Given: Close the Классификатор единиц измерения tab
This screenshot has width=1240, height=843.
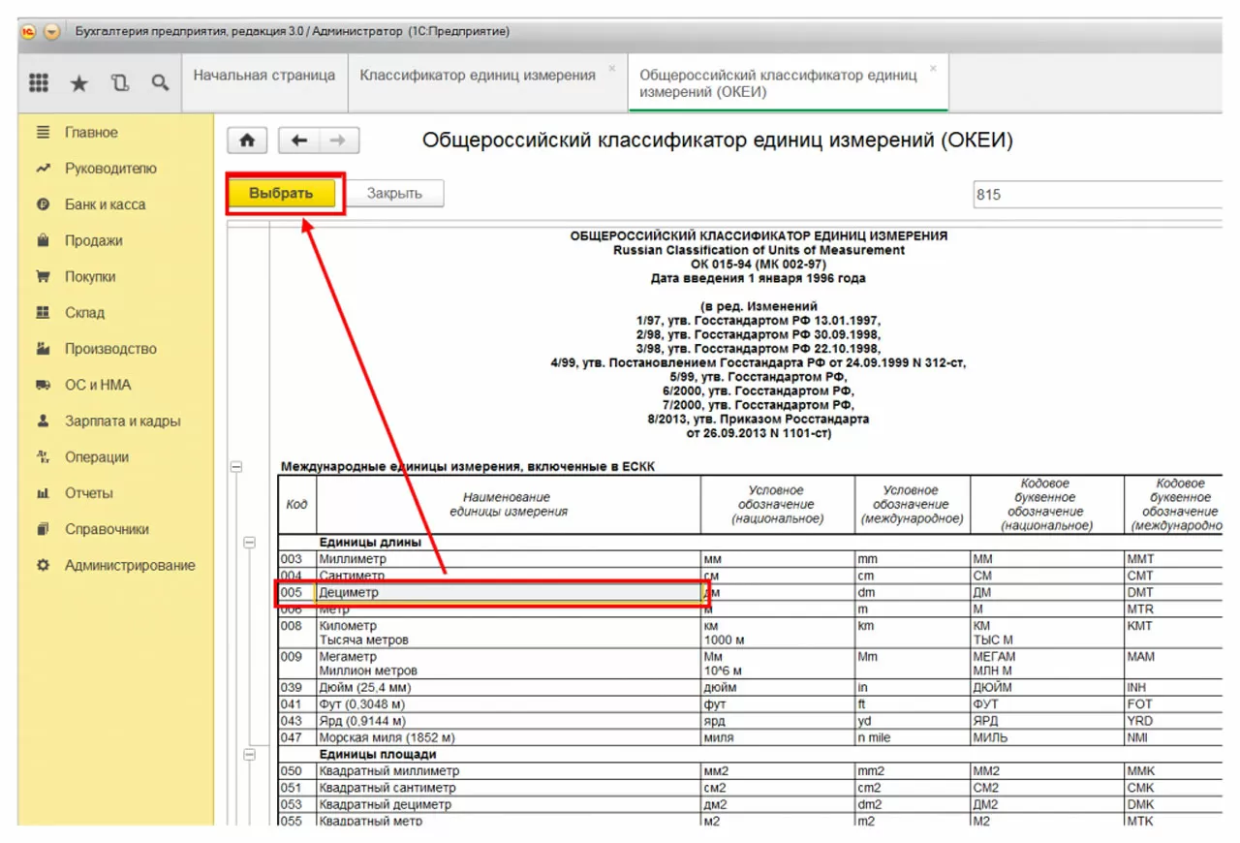Looking at the screenshot, I should (611, 69).
